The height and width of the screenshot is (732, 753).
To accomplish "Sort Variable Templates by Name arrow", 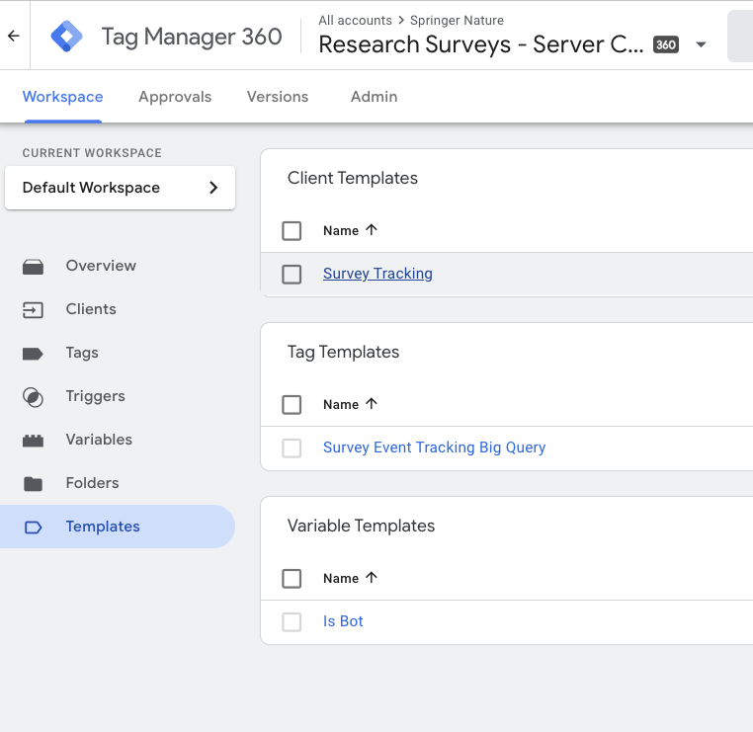I will point(372,577).
